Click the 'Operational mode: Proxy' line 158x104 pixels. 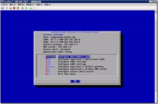pyautogui.click(x=57, y=52)
